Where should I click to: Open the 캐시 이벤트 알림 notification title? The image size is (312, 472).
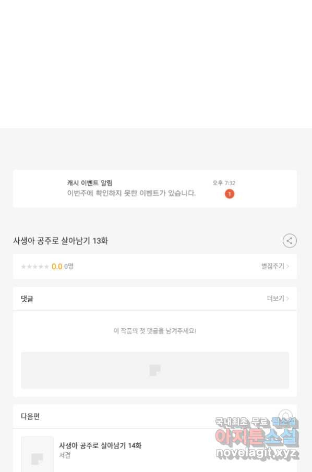click(x=90, y=183)
